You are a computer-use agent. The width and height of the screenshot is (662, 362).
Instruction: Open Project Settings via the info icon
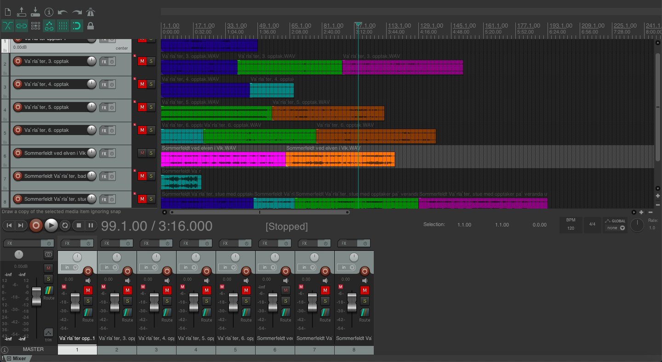coord(49,12)
